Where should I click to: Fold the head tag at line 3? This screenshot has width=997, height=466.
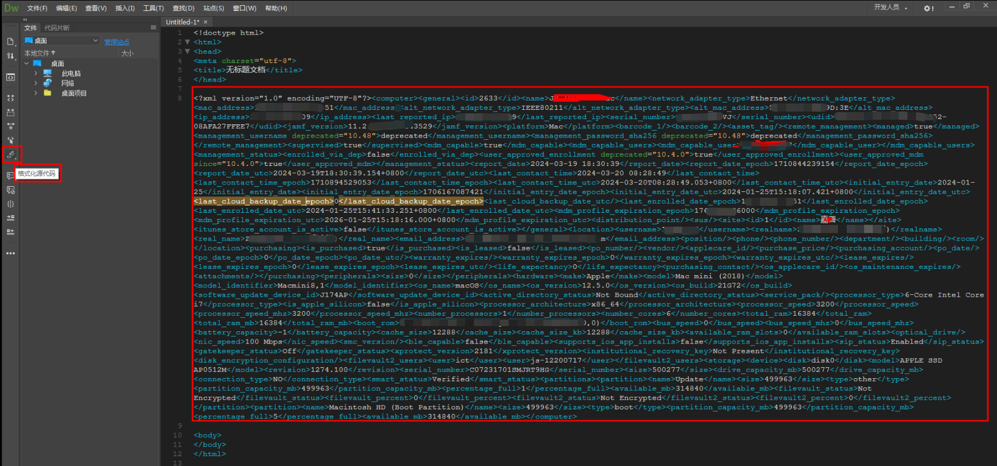click(187, 51)
